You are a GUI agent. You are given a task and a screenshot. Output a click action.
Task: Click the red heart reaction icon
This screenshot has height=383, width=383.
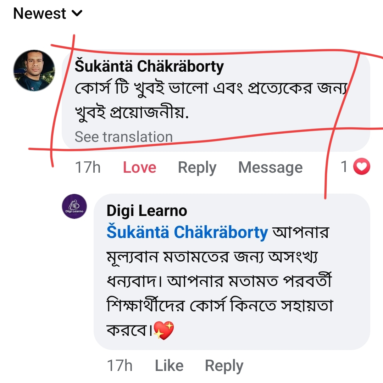coord(362,166)
